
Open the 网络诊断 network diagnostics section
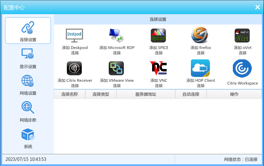coord(28,112)
